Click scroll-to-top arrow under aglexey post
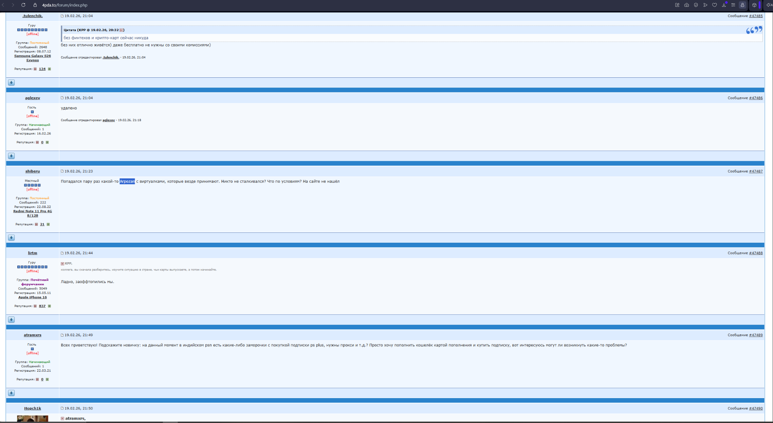The height and width of the screenshot is (423, 773). (11, 156)
